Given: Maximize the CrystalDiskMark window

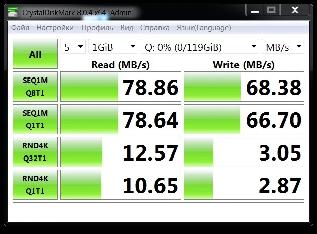Looking at the screenshot, I should point(271,10).
